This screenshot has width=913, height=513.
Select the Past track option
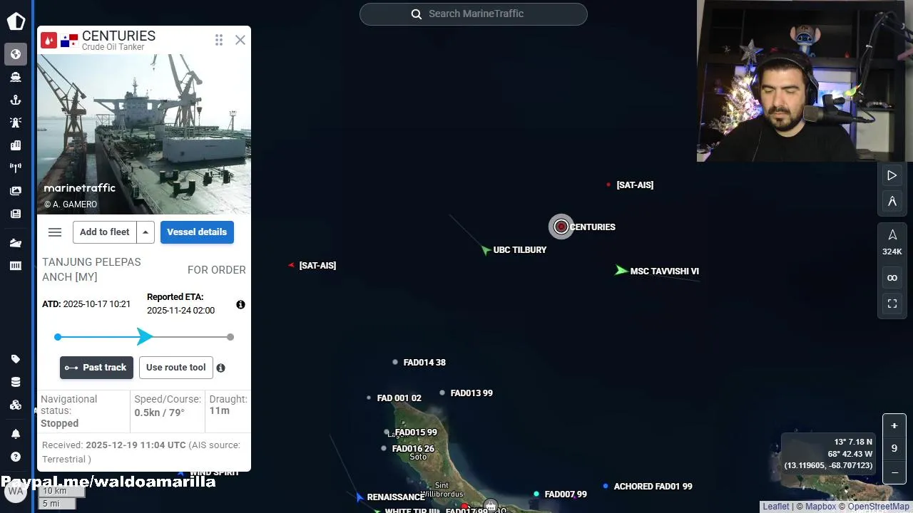point(96,368)
